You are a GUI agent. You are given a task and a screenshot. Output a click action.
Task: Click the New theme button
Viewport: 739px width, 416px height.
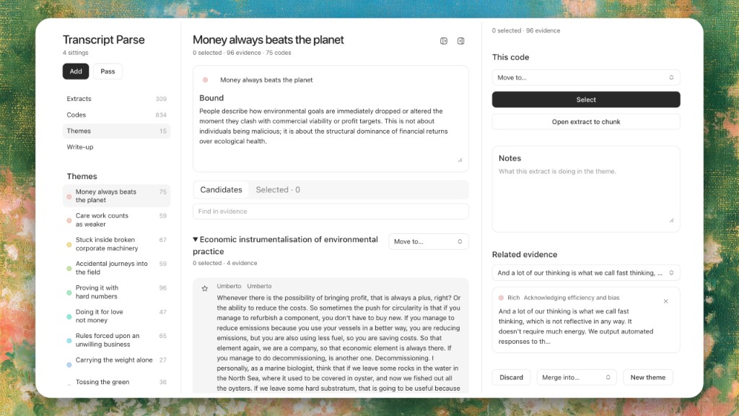[647, 377]
